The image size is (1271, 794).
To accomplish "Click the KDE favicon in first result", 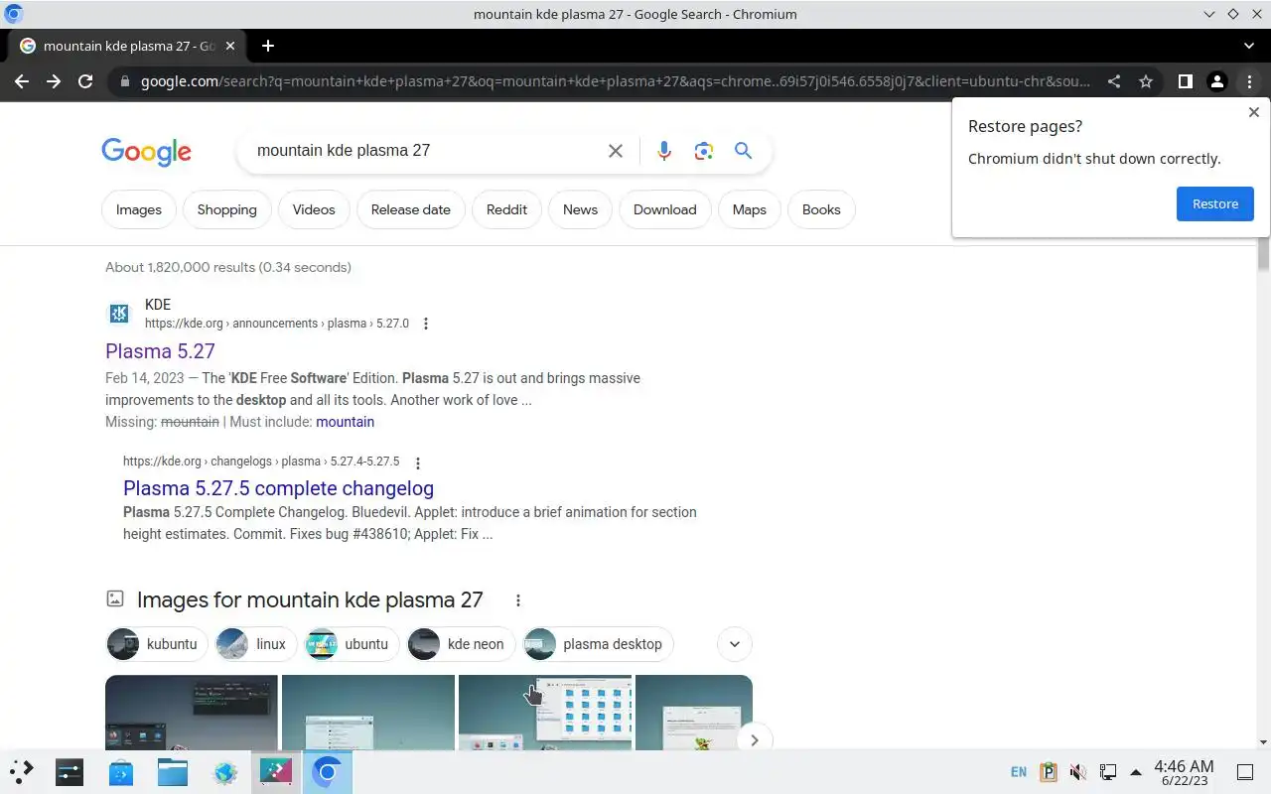I will [118, 314].
